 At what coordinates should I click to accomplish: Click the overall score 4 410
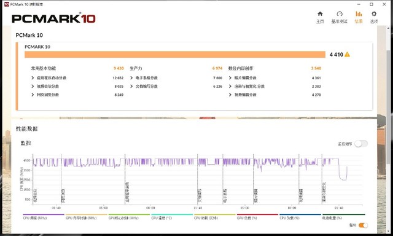[x=336, y=55]
